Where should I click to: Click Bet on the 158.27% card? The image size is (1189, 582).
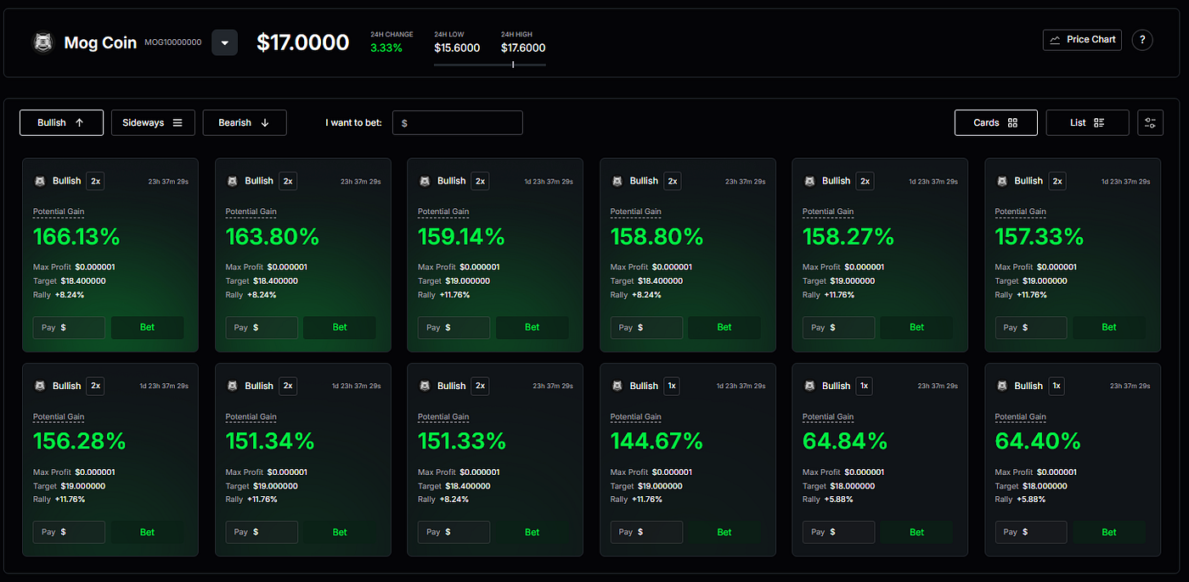(x=917, y=327)
